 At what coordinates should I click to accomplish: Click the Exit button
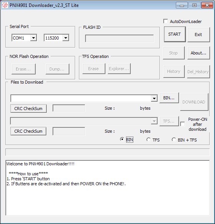(199, 35)
